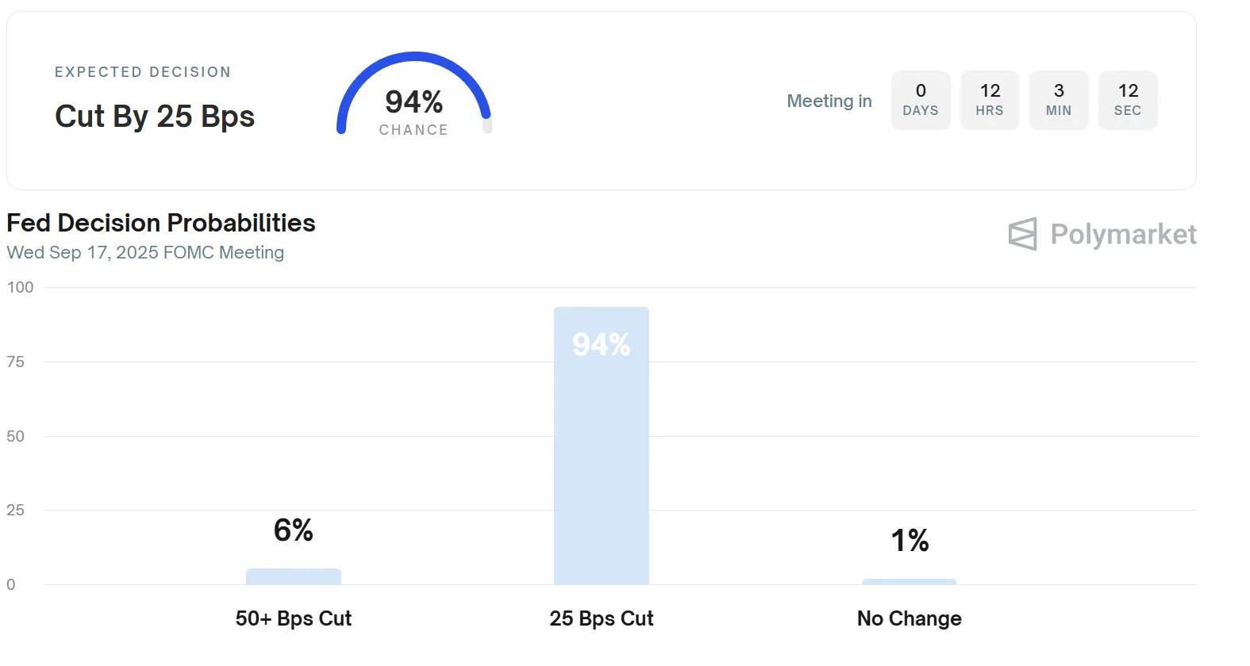Select the 50+ Bps Cut bar
The width and height of the screenshot is (1250, 666).
point(293,576)
